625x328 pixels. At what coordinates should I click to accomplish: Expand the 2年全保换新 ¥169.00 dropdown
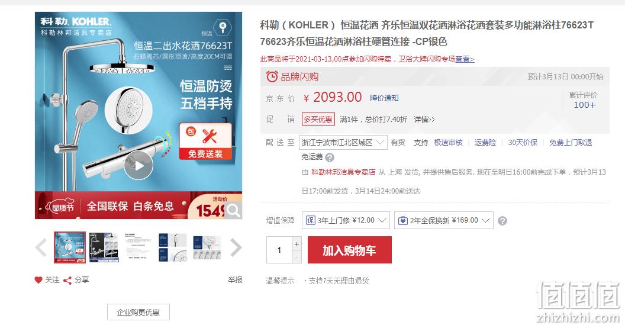pyautogui.click(x=444, y=220)
